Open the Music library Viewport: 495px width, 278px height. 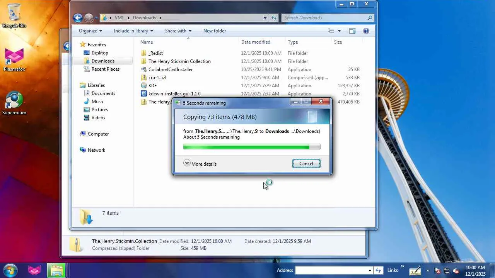(x=97, y=102)
